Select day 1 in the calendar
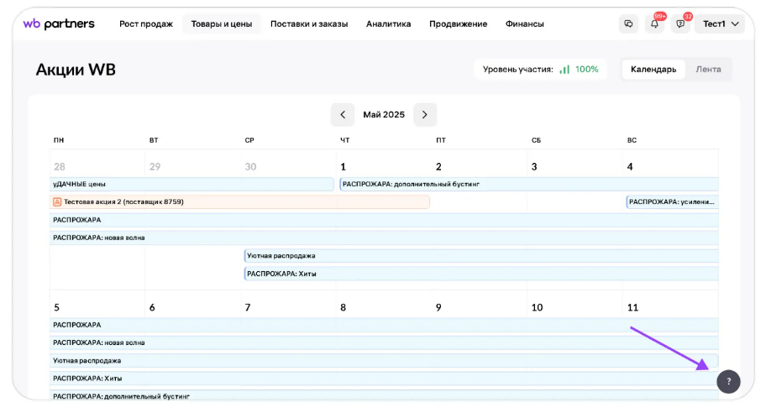 coord(343,167)
